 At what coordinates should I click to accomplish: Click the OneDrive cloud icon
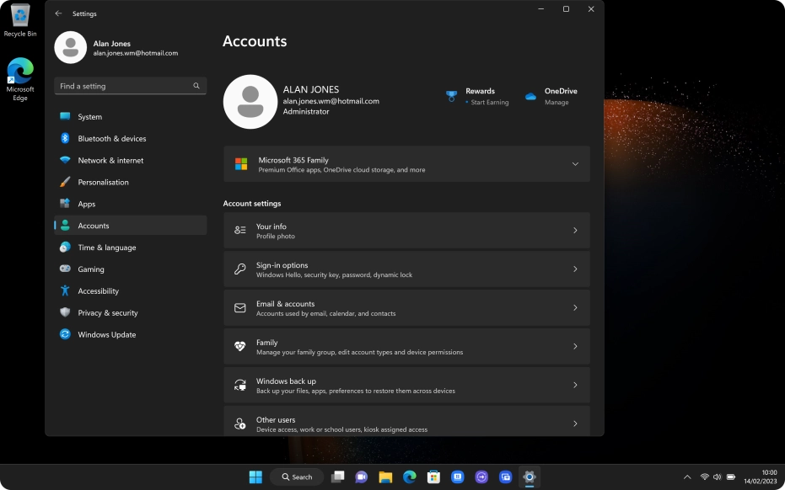click(x=530, y=95)
